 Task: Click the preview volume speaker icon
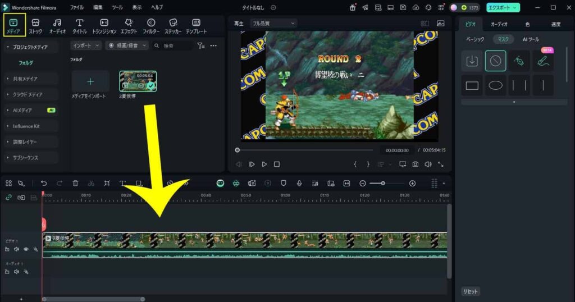coord(428,164)
